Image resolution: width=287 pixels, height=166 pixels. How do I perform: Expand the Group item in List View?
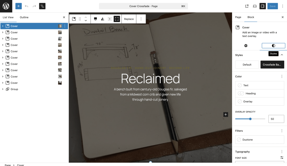3,89
